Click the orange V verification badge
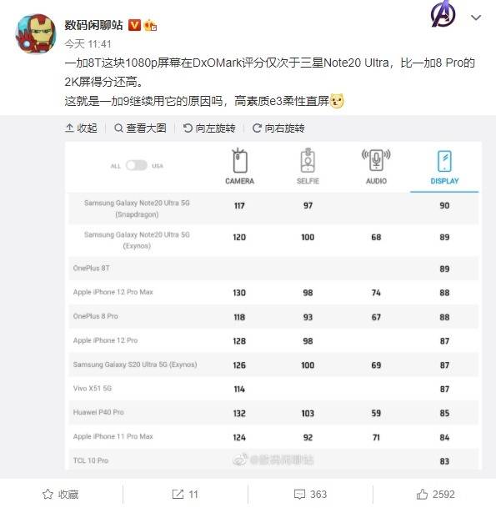Viewport: 496px width, 508px height. tap(134, 25)
